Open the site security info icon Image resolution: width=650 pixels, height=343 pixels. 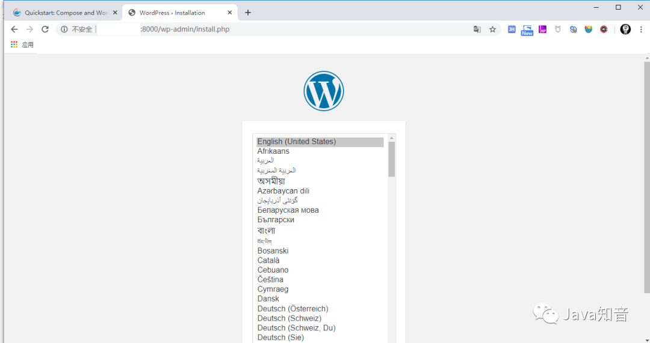pos(64,29)
